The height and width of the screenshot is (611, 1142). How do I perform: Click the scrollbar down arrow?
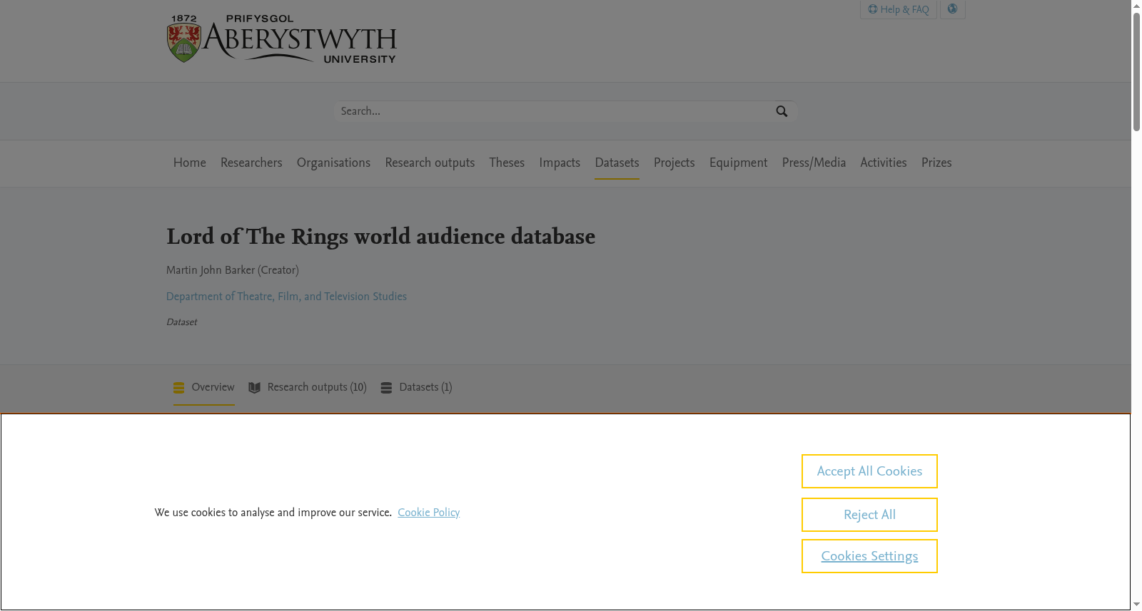[1136, 605]
